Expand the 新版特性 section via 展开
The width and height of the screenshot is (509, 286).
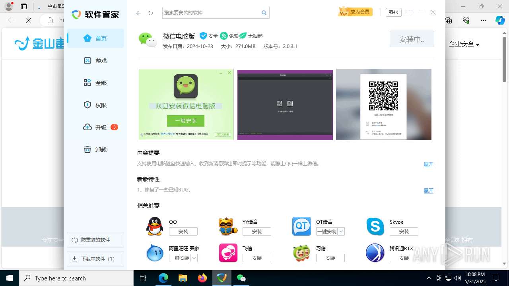(x=428, y=191)
